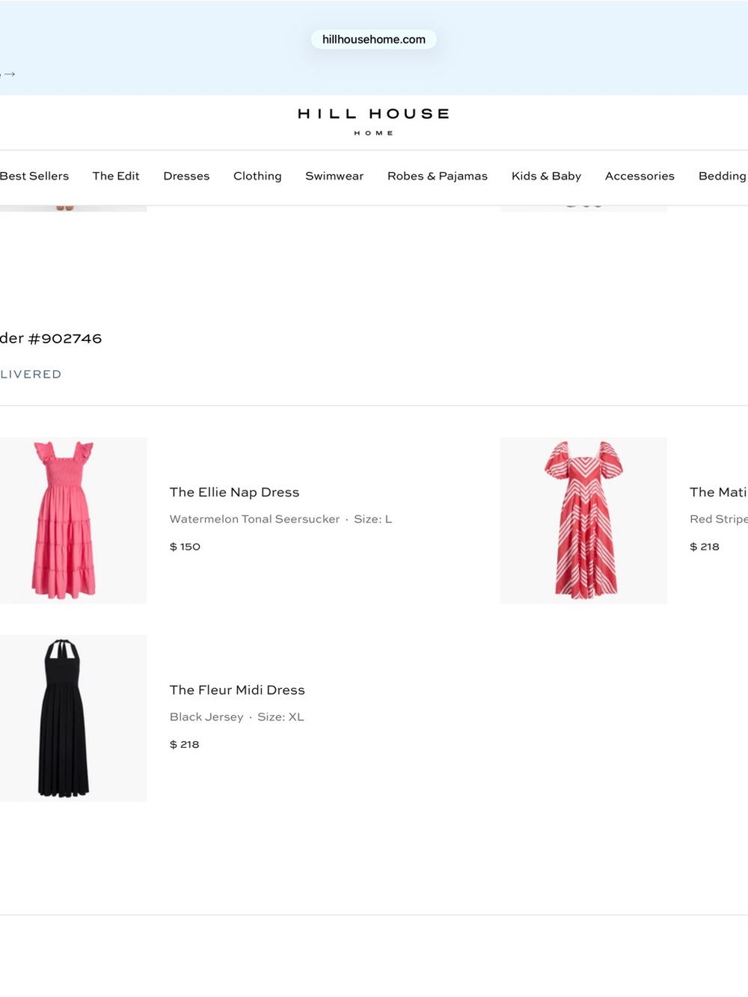
Task: Open The Mati dress title link
Action: [x=718, y=492]
